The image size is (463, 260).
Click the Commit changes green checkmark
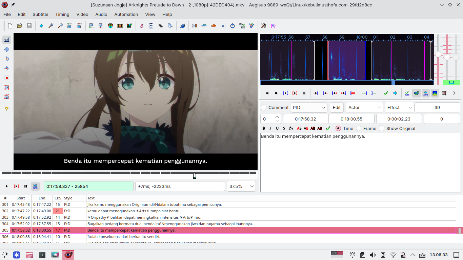click(386, 93)
